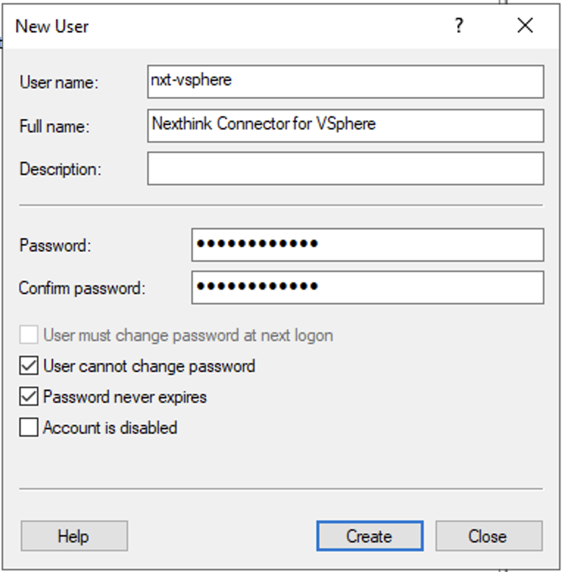Select the "Description:" label
562x572 pixels.
tap(60, 169)
